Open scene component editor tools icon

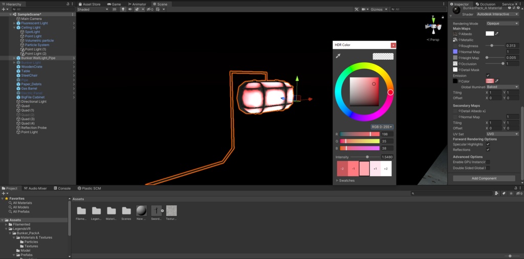[356, 9]
